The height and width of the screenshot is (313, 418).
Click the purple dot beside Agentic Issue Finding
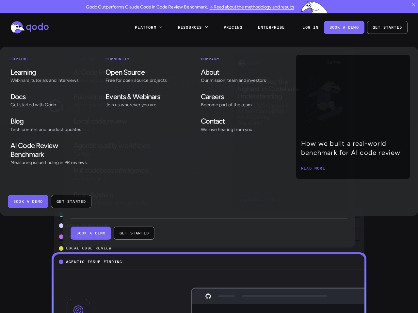(x=61, y=262)
